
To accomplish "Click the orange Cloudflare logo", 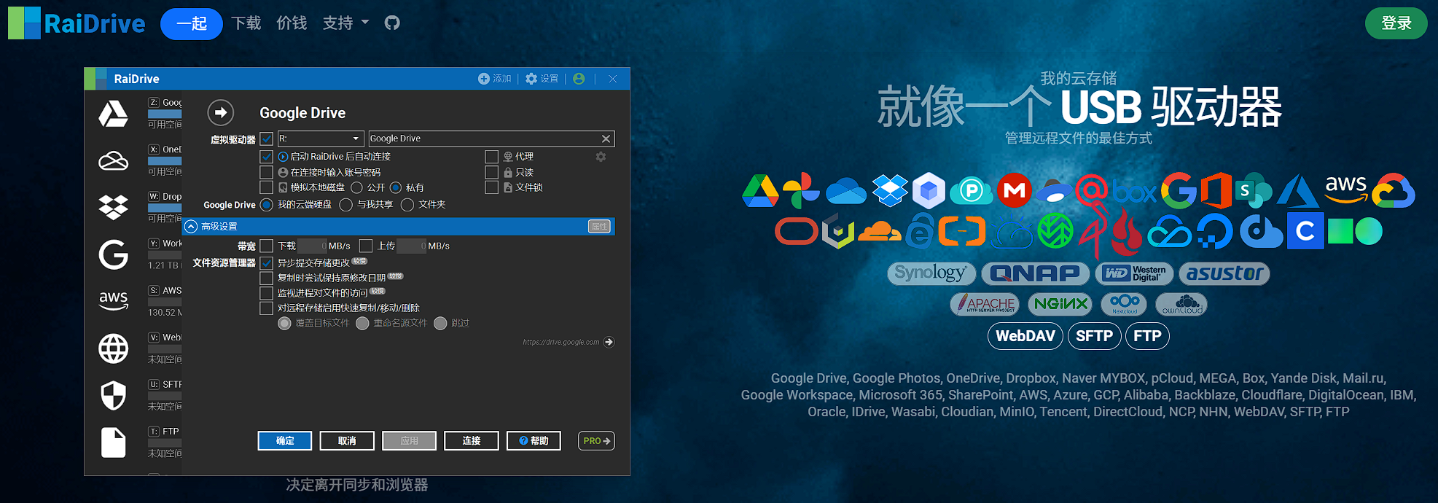I will pyautogui.click(x=880, y=232).
